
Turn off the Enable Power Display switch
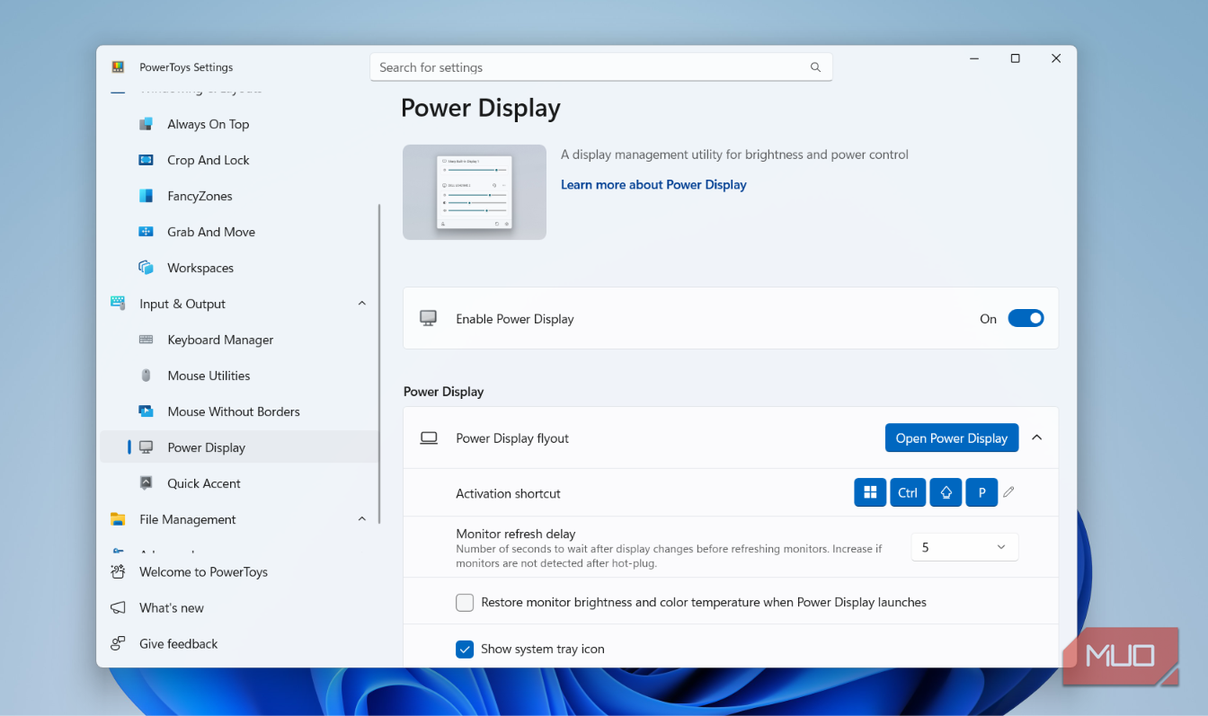click(1026, 318)
